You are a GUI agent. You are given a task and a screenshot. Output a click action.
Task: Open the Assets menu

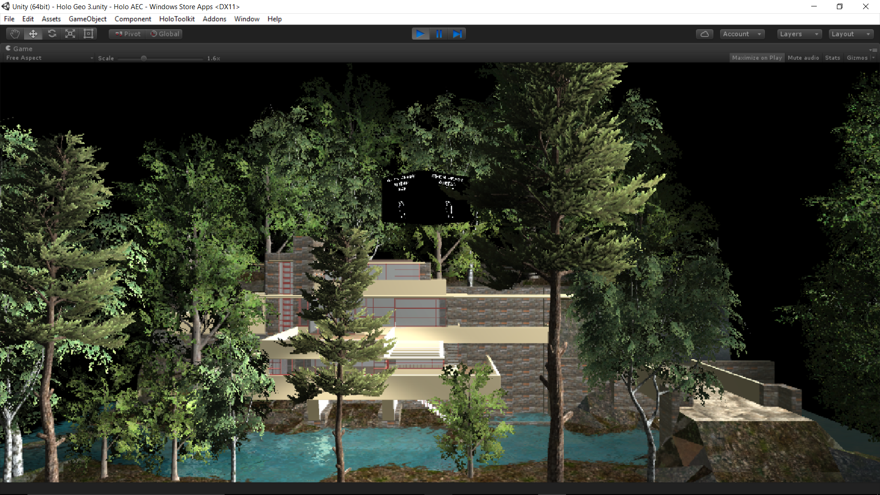[x=51, y=19]
